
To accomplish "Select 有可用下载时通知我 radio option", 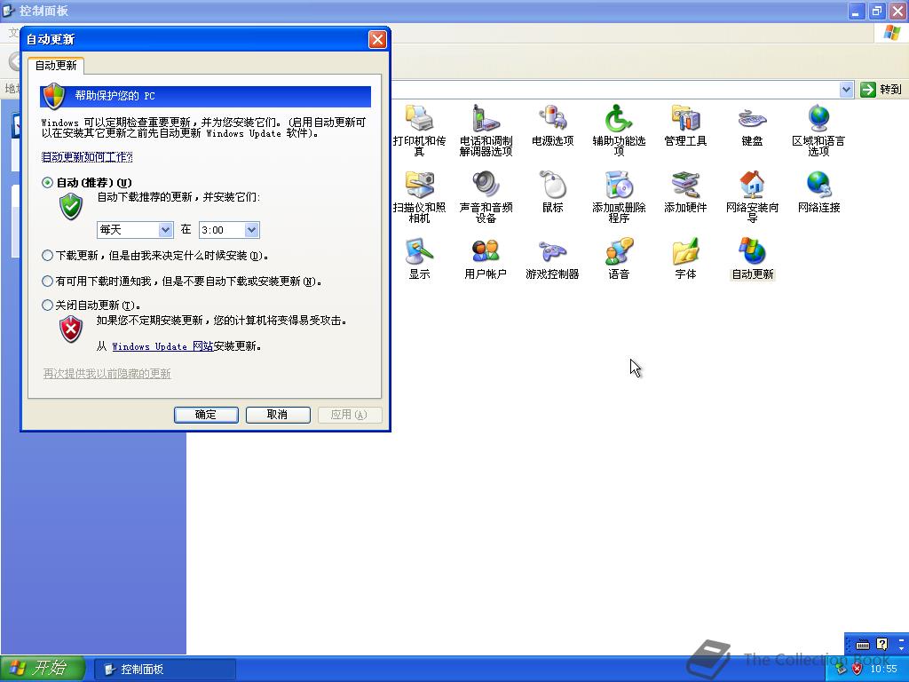I will (48, 282).
